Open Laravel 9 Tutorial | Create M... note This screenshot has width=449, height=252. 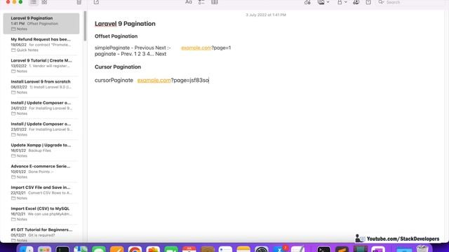41,66
